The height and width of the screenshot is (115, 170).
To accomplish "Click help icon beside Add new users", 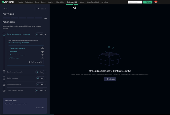I will point(42,58).
